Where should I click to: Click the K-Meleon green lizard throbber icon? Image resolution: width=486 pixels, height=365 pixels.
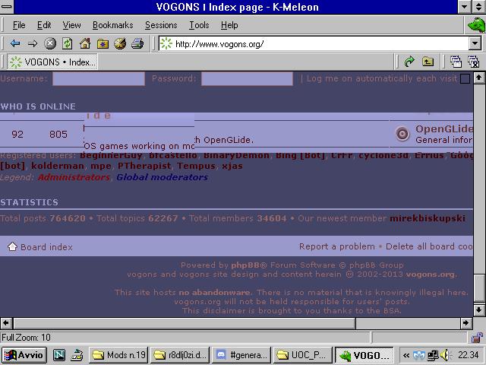click(476, 25)
